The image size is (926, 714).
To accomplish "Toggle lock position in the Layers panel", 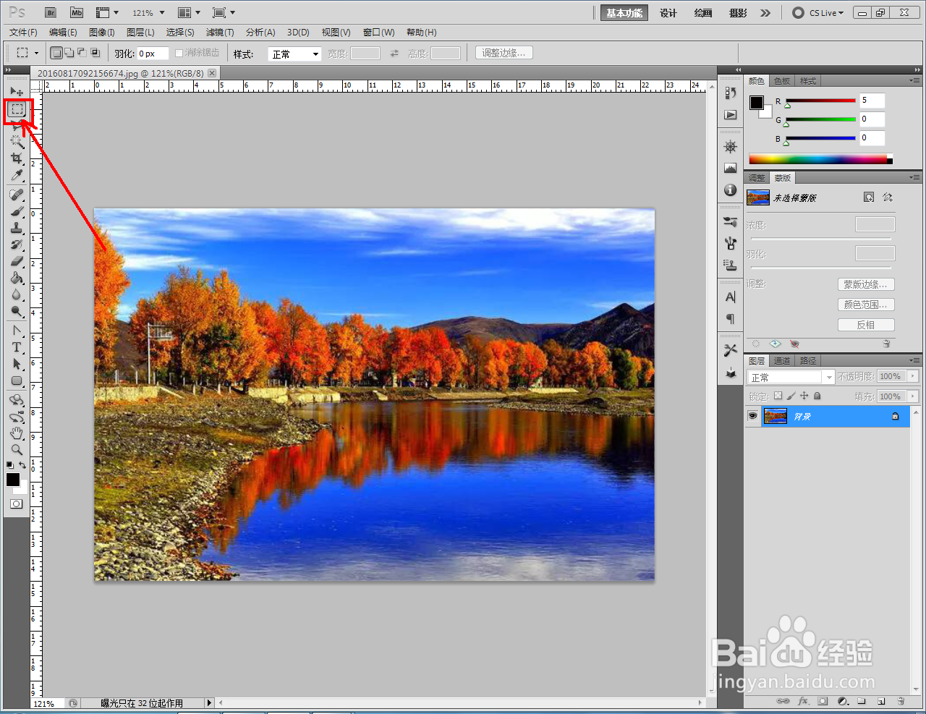I will point(804,396).
